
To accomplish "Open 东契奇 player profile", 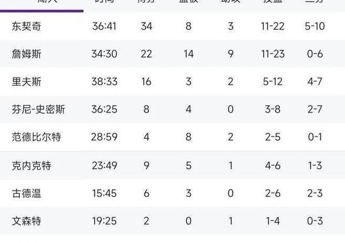I will pos(26,26).
